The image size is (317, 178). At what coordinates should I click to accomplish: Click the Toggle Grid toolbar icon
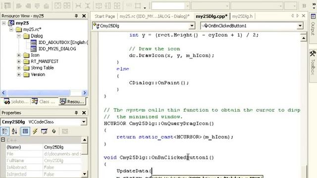click(129, 6)
